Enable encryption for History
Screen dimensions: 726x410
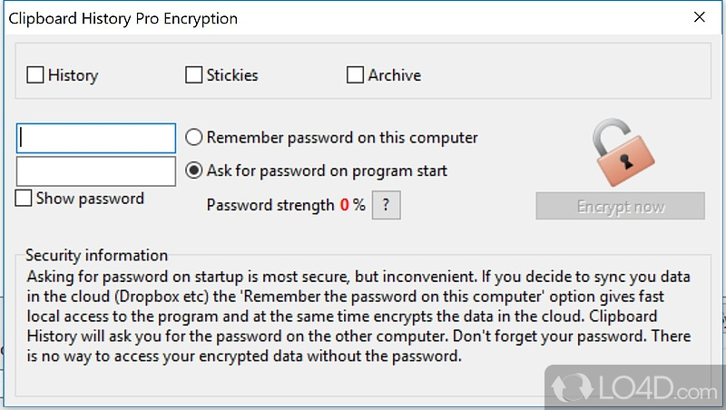[35, 75]
